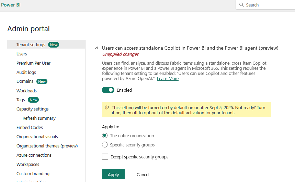Click the Power BI home title
Viewport: 295px width, 182px height.
click(x=11, y=5)
